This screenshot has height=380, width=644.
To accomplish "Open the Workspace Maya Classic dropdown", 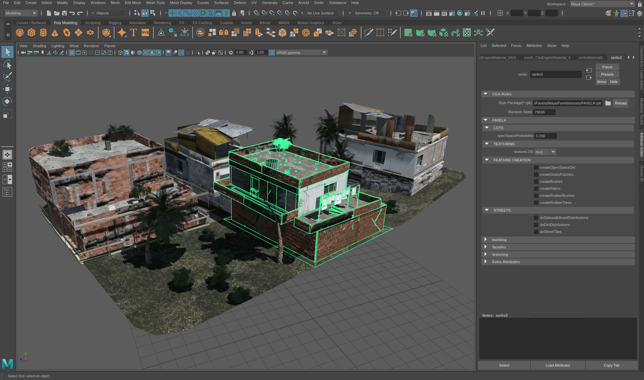I will (x=602, y=4).
